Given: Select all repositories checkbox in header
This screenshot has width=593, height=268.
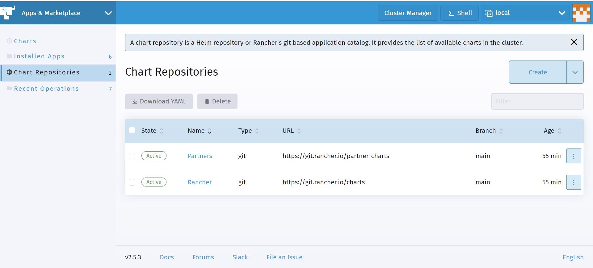Looking at the screenshot, I should pyautogui.click(x=132, y=130).
